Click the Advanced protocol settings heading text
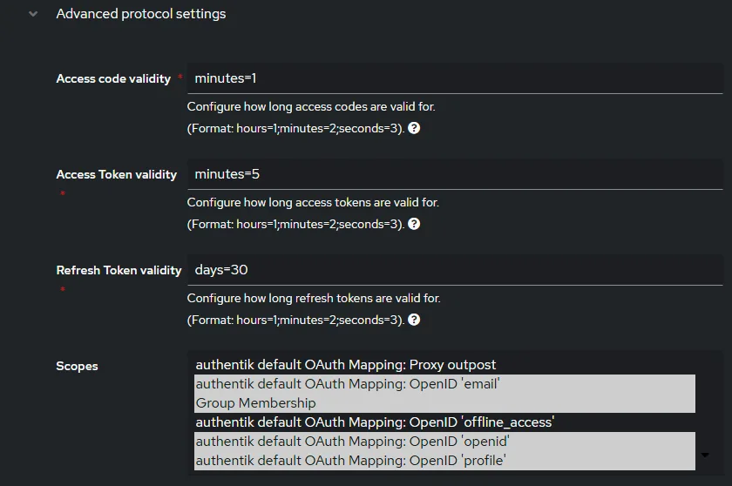The image size is (732, 486). click(140, 14)
